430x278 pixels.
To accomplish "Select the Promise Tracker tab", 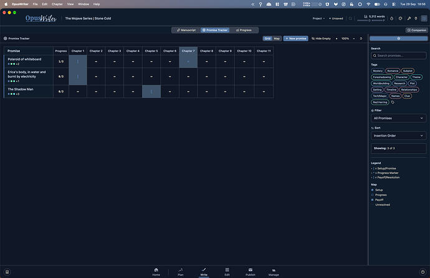I will tap(215, 30).
